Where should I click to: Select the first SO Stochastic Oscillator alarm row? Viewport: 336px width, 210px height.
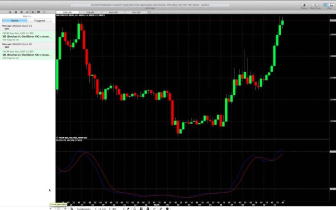coord(27,36)
